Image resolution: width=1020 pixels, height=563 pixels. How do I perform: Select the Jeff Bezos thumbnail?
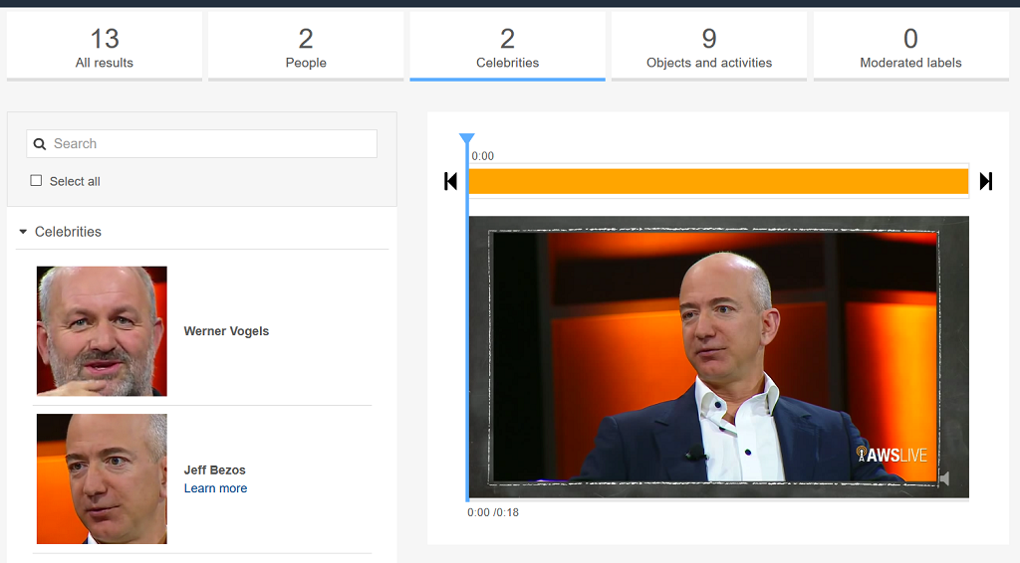tap(102, 478)
